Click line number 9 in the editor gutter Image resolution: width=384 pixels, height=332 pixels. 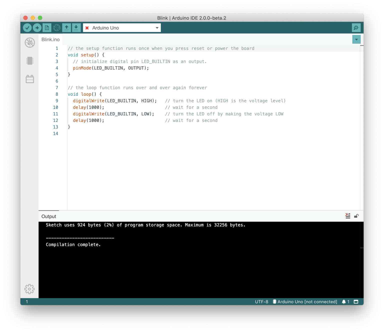(x=57, y=100)
